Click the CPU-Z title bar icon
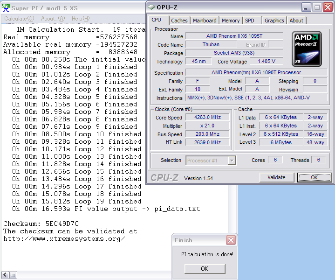335x280 pixels. point(152,7)
